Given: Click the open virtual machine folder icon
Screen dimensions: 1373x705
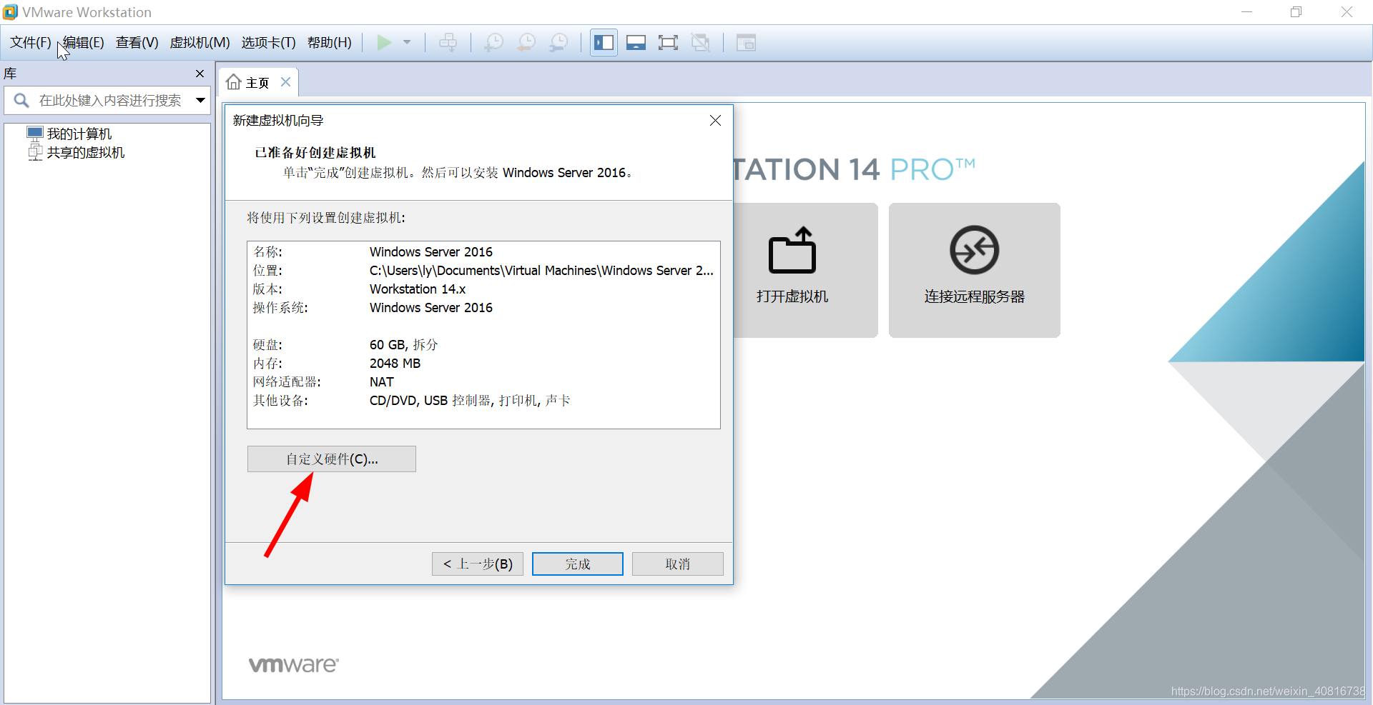Looking at the screenshot, I should [792, 251].
